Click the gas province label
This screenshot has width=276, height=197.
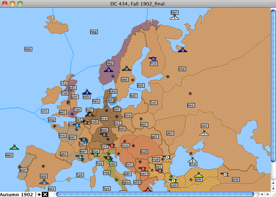coord(63,154)
